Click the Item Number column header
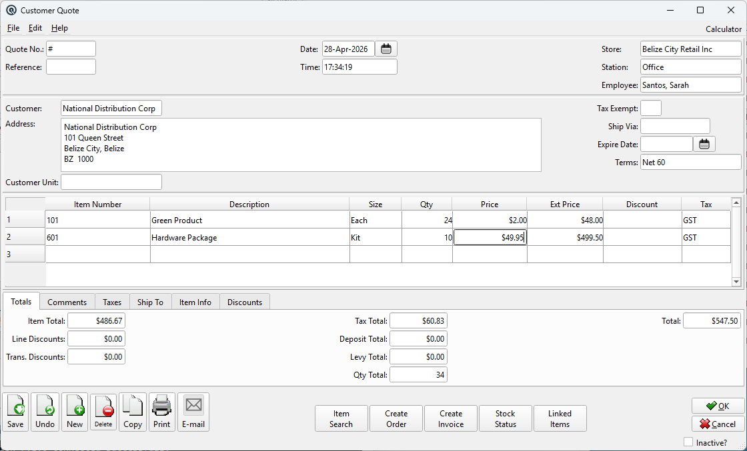 click(97, 204)
